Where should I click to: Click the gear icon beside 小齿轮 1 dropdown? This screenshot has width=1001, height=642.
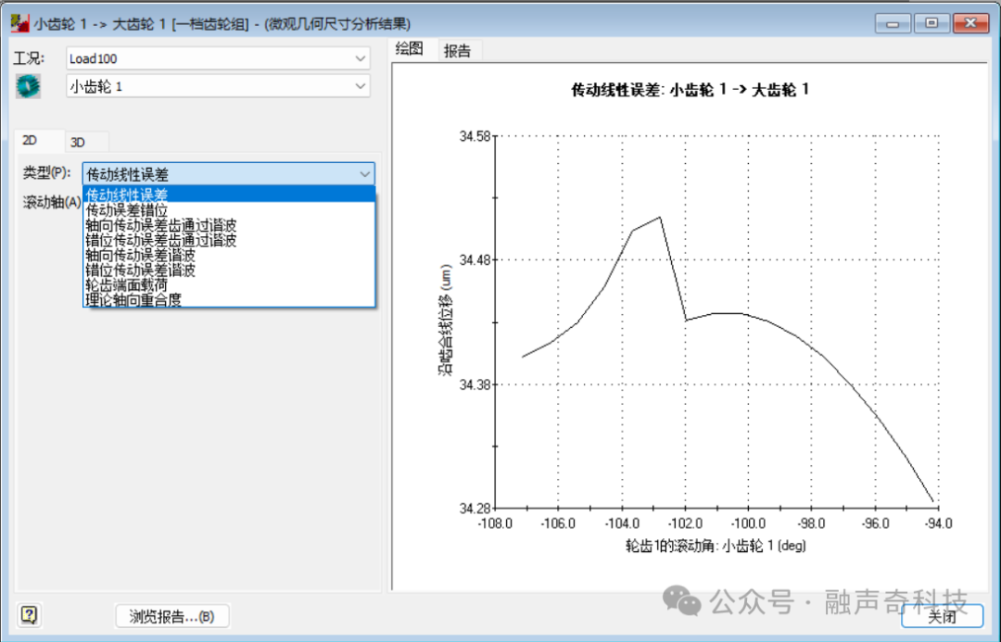pos(28,86)
